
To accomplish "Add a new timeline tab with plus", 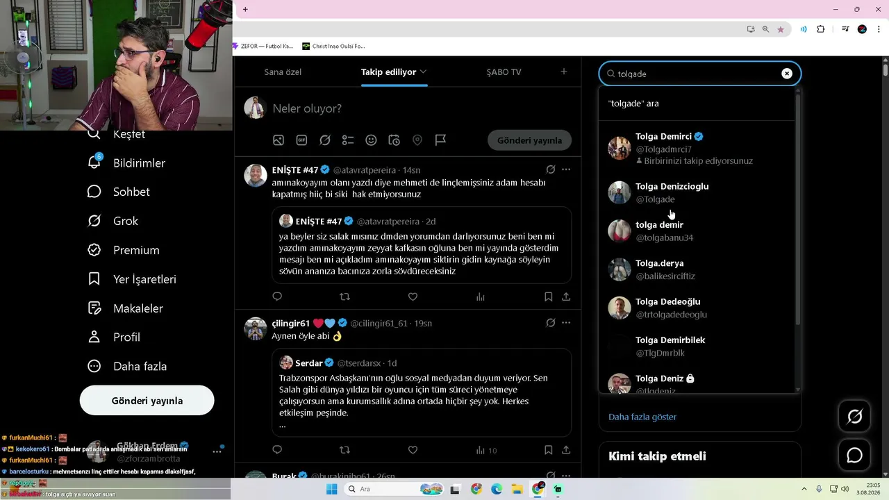I will [564, 72].
